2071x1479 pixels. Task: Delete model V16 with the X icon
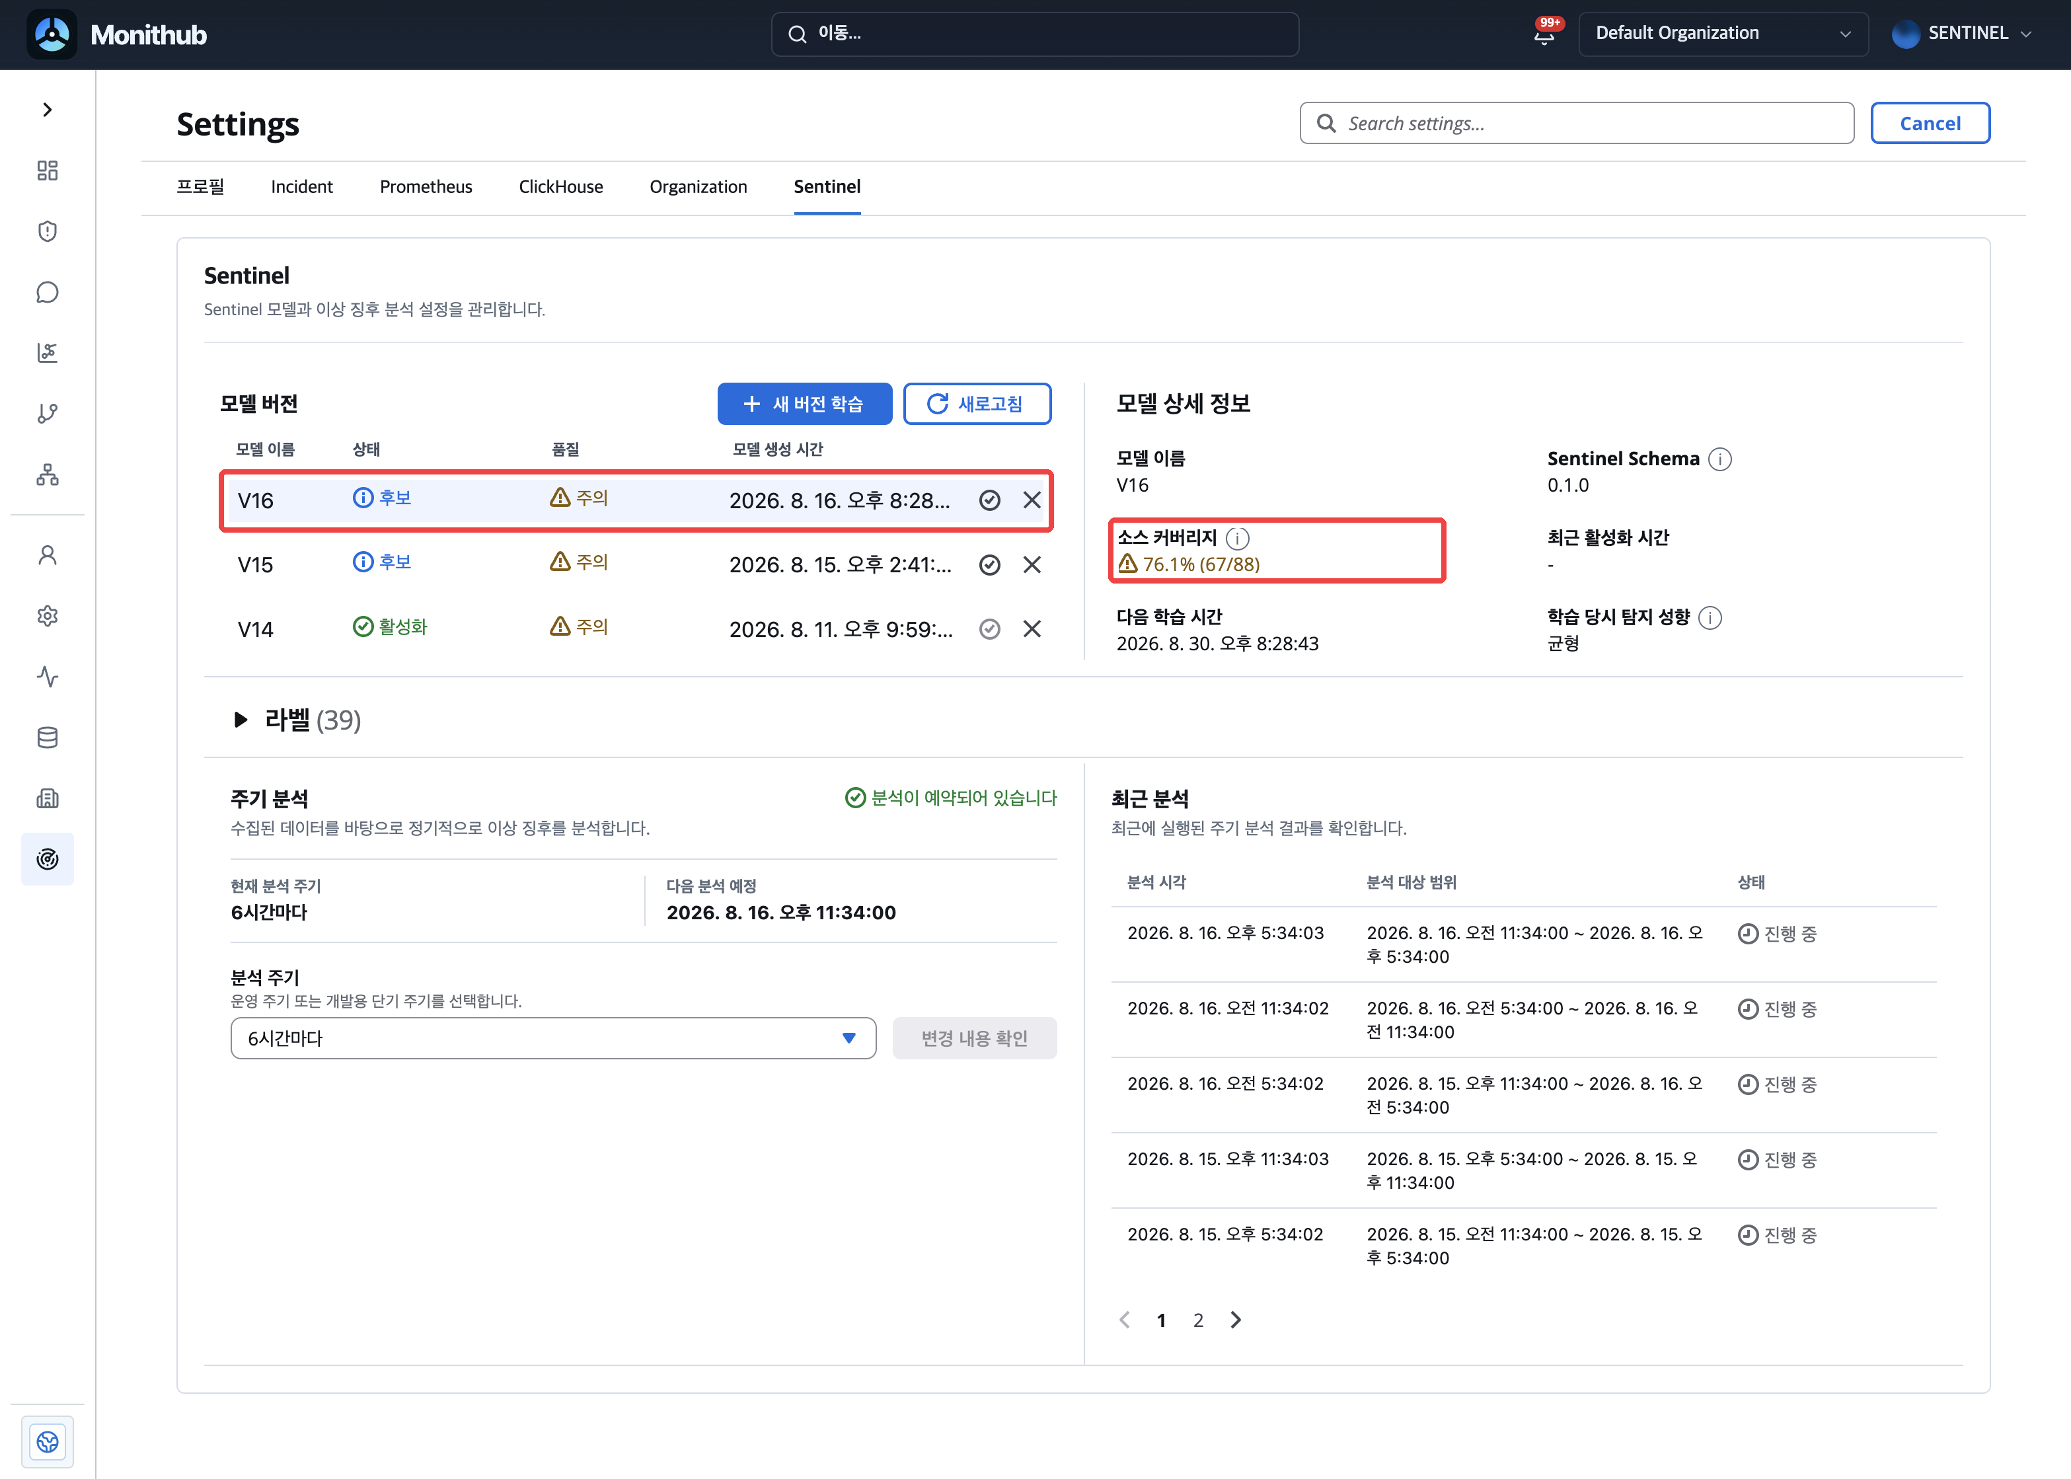(1032, 500)
